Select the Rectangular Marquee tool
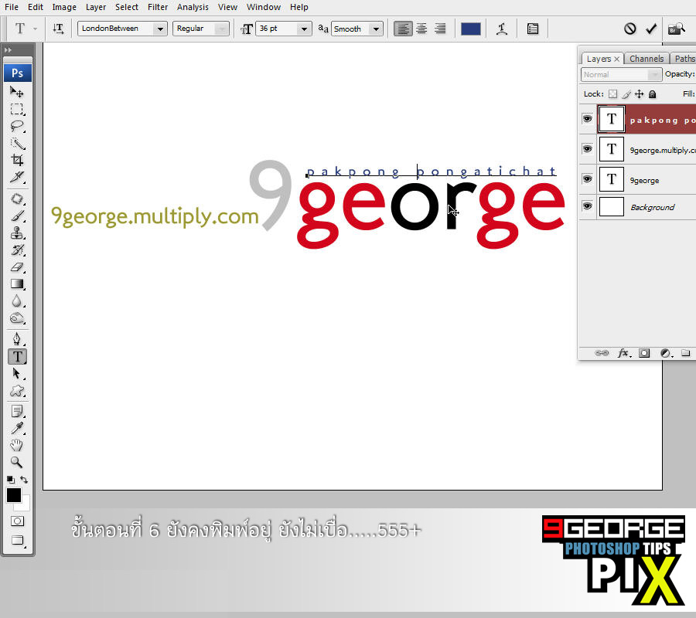The image size is (696, 618). (x=17, y=109)
